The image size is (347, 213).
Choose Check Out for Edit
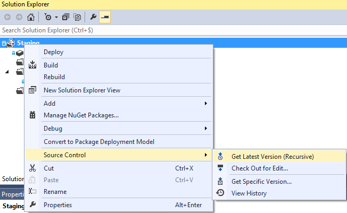259,168
